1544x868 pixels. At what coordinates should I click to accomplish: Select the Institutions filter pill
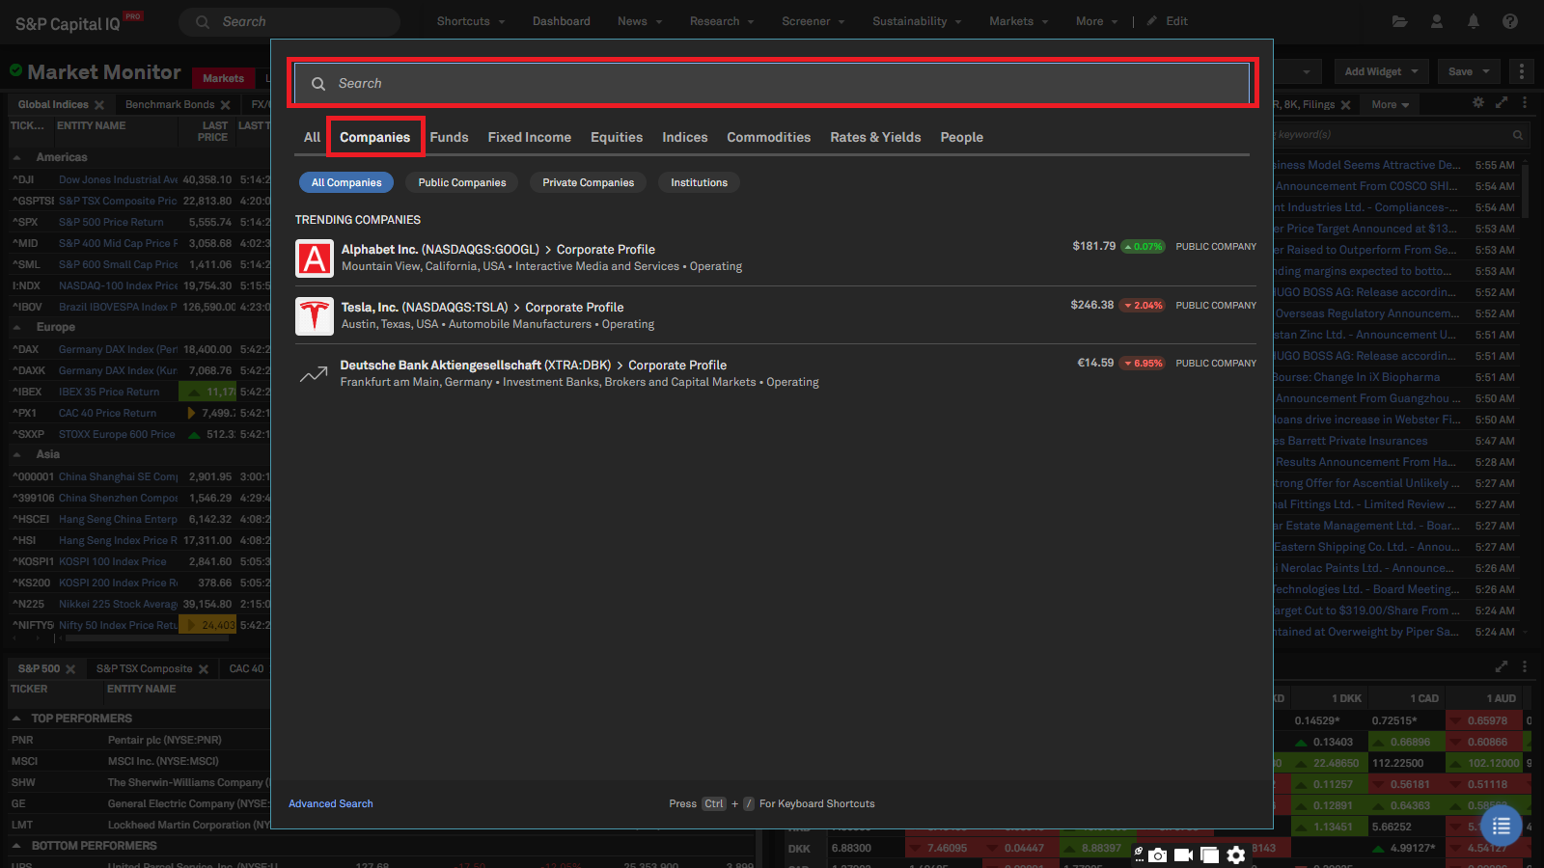[699, 182]
